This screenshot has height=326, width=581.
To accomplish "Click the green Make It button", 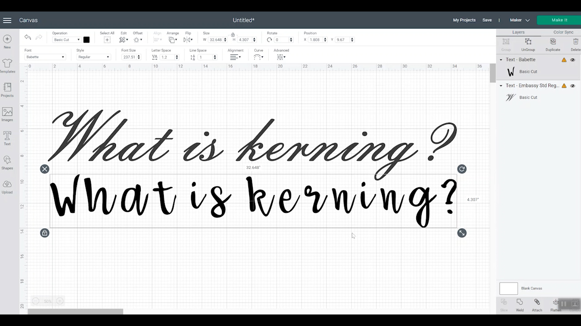I will tap(559, 20).
